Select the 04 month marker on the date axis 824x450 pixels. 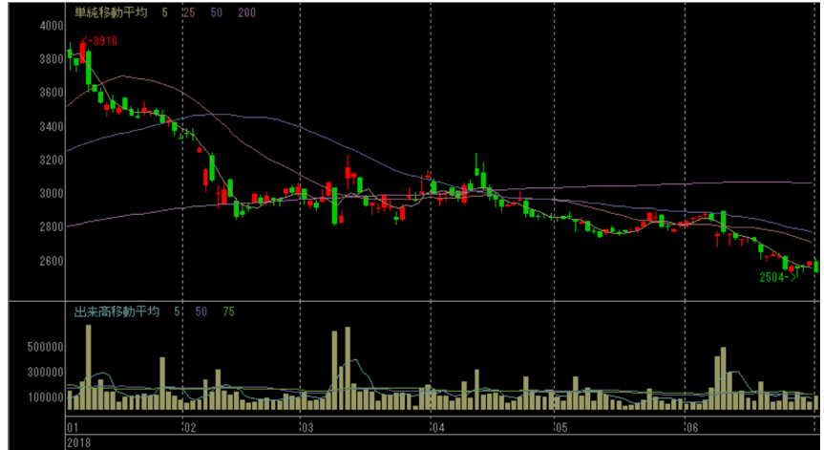[x=437, y=426]
